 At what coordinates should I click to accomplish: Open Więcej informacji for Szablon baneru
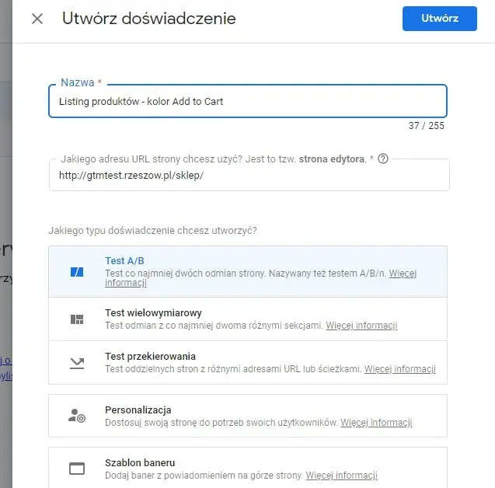[341, 476]
